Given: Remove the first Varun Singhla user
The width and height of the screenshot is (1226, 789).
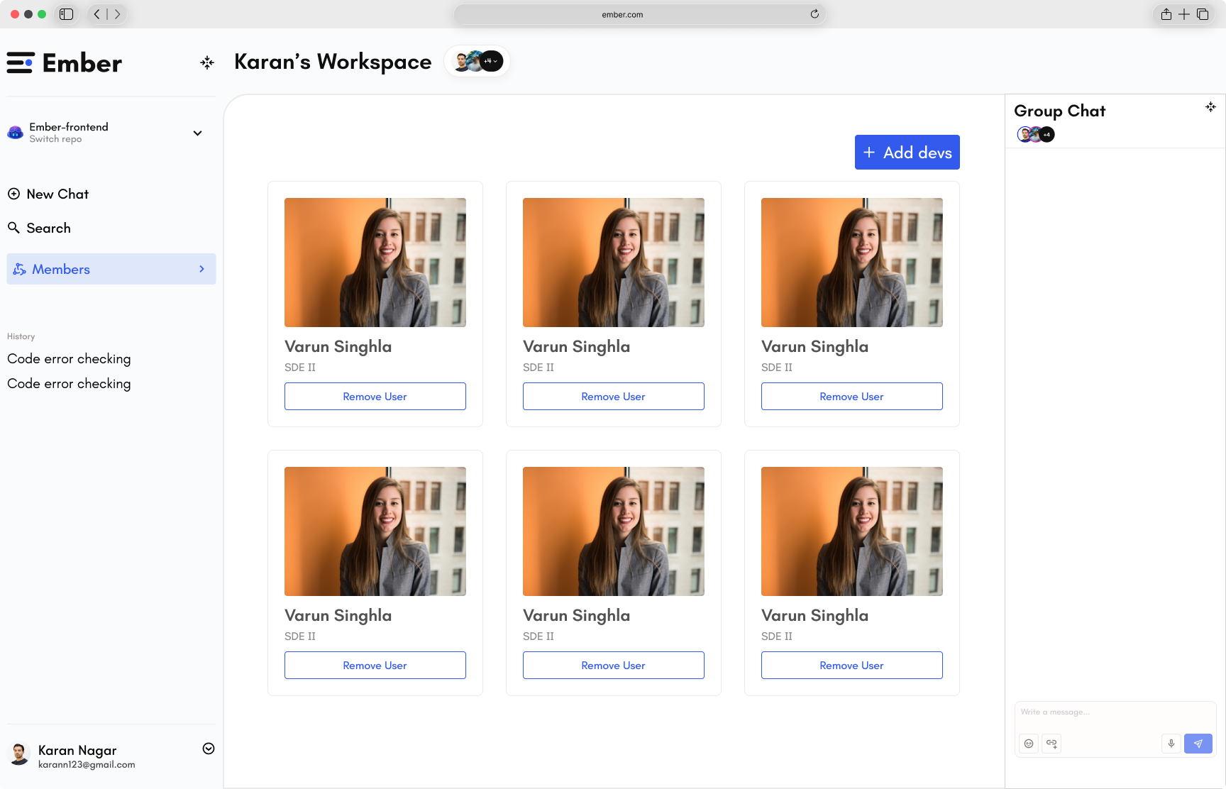Looking at the screenshot, I should point(375,397).
